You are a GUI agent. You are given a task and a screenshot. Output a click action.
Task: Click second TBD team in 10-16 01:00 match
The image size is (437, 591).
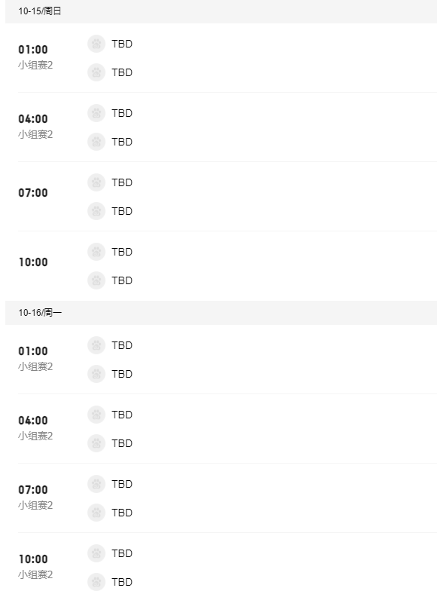point(122,374)
